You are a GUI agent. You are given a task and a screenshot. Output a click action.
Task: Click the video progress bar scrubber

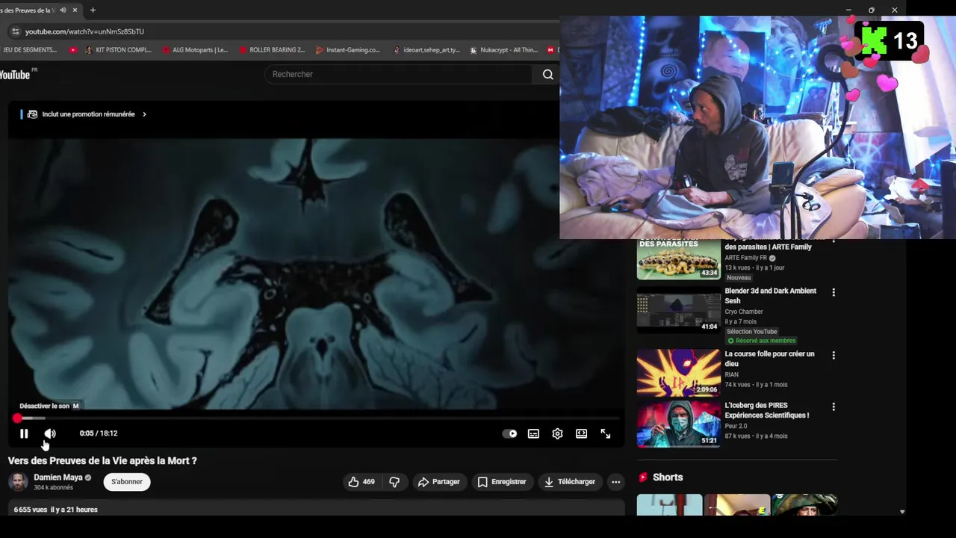tap(17, 418)
